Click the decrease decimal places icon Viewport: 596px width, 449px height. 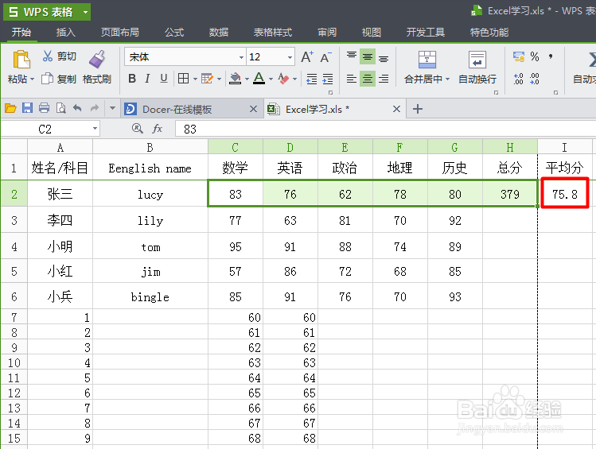coord(535,79)
